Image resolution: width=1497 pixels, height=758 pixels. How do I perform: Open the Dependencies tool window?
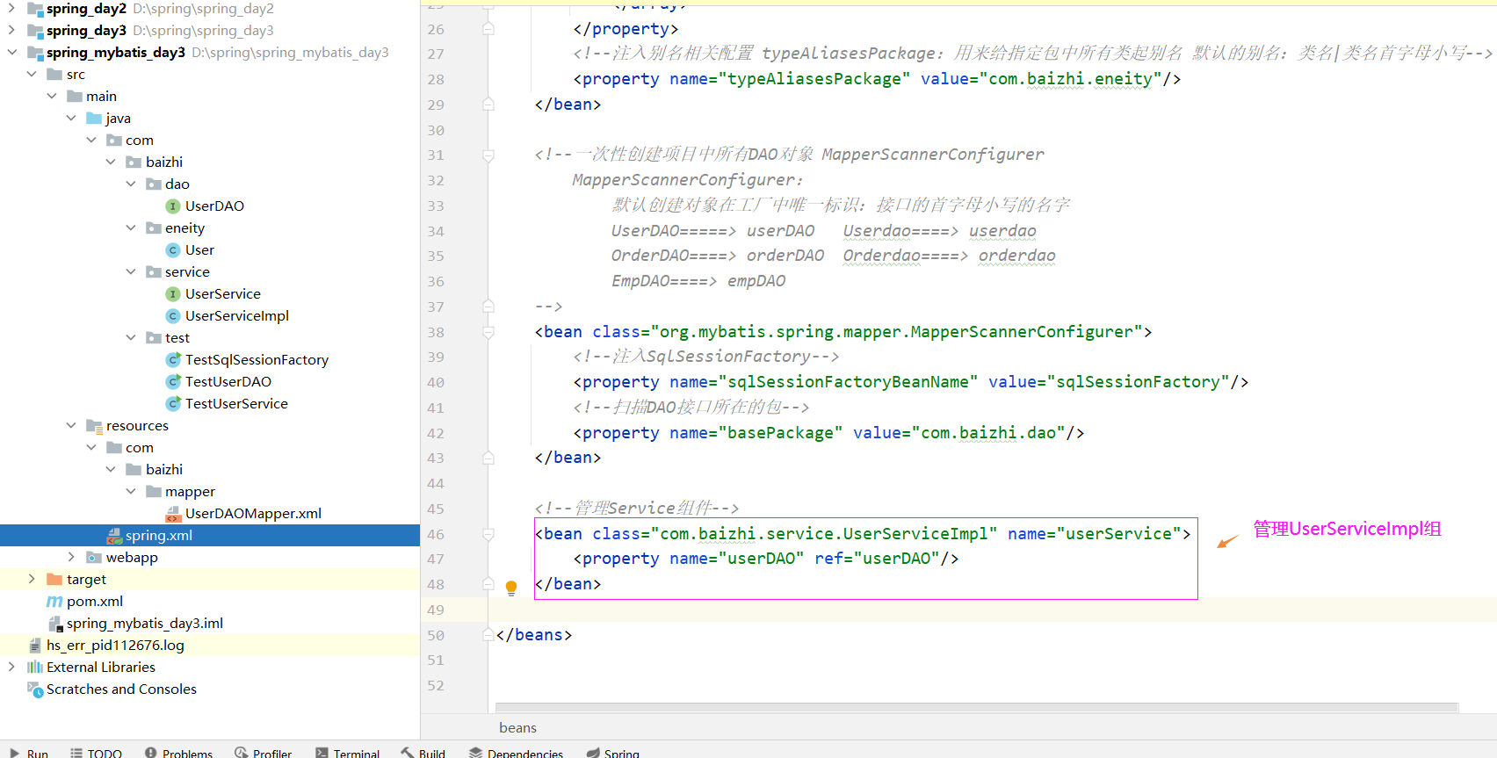coord(517,753)
